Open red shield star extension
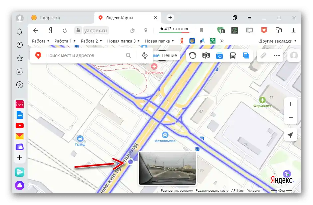Image resolution: width=313 pixels, height=205 pixels. (264, 30)
